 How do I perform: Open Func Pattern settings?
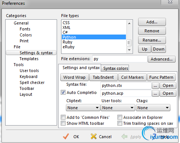coord(161,77)
